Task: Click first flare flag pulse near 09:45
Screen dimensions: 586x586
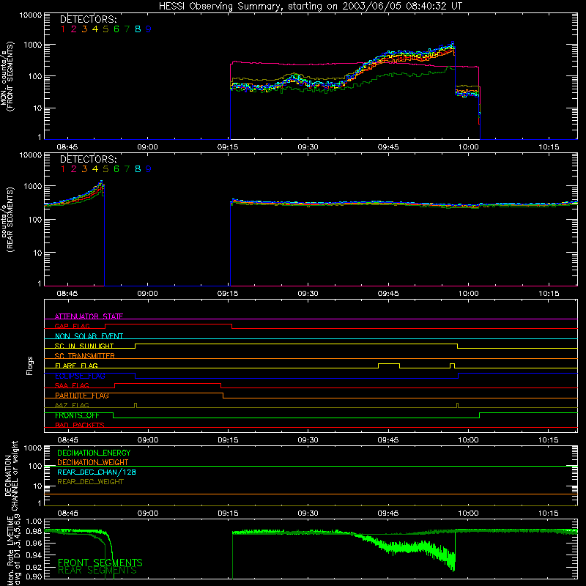Action: point(389,366)
